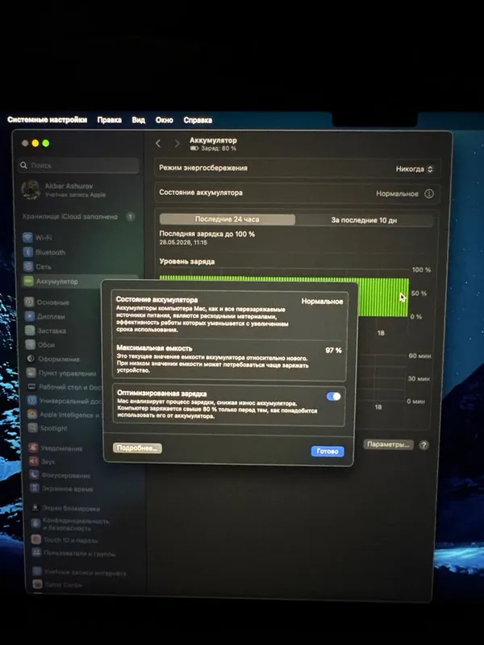Viewport: 484px width, 645px height.
Task: Open Экран блокировки lock screen icon
Action: coord(35,508)
